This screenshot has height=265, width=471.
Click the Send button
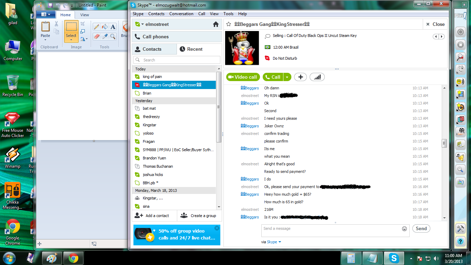421,228
